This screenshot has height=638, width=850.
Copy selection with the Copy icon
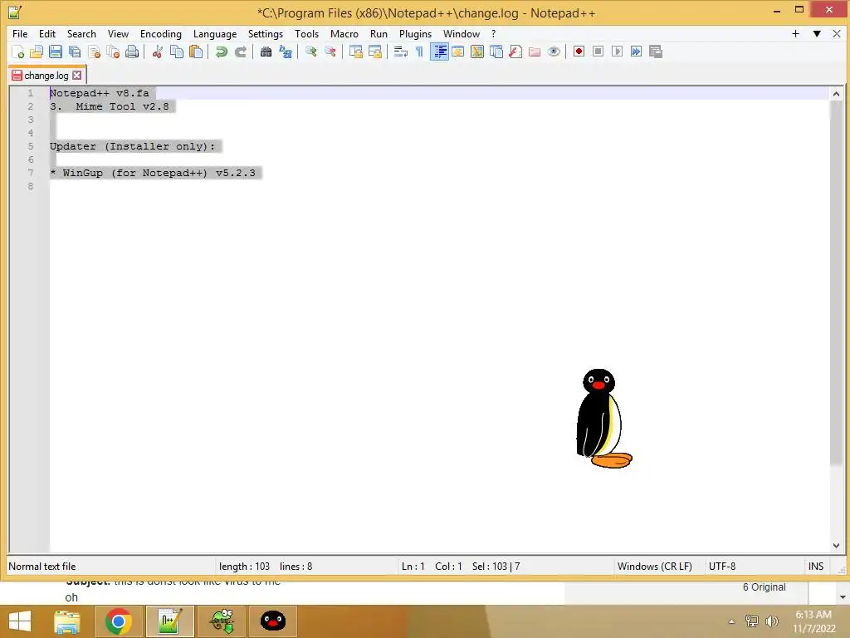tap(177, 52)
